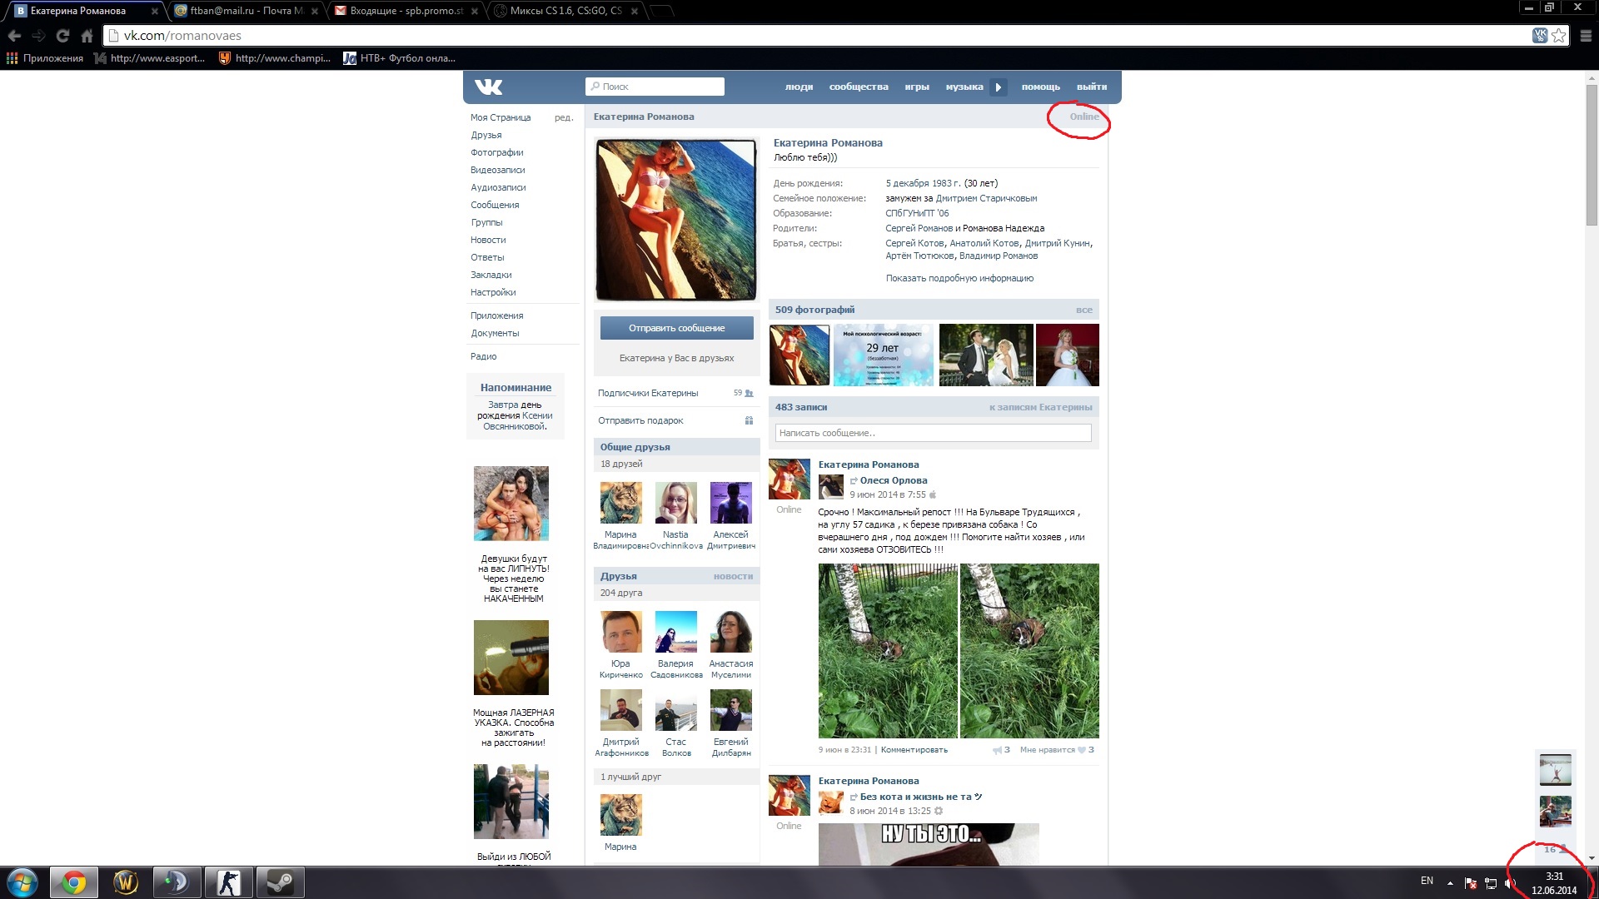Image resolution: width=1599 pixels, height=899 pixels.
Task: Click Отправить подарок link
Action: pos(640,420)
